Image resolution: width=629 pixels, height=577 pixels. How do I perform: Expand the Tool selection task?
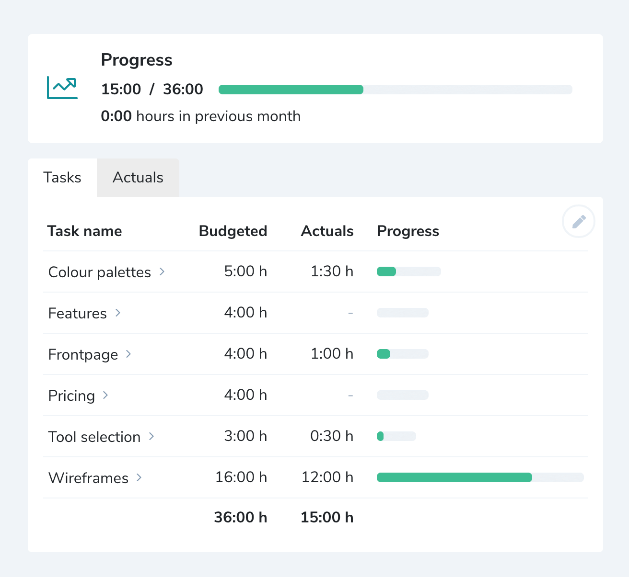coord(152,436)
